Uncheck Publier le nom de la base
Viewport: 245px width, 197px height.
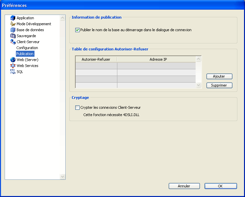78,30
